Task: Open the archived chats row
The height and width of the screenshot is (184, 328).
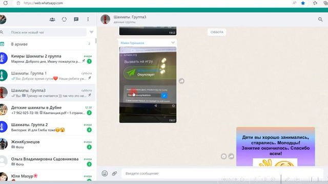Action: pyautogui.click(x=48, y=44)
